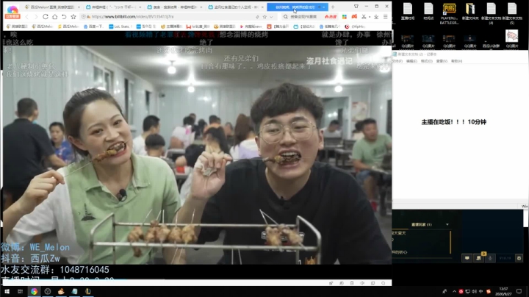Toggle the League client microphone icon

point(490,258)
